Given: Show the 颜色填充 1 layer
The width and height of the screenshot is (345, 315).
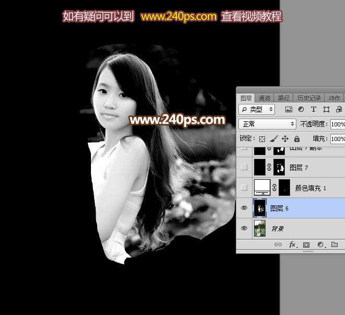Looking at the screenshot, I should [x=243, y=188].
